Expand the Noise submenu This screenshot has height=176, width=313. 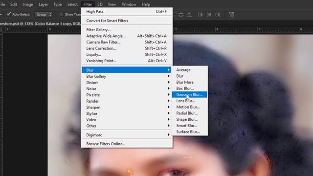127,88
